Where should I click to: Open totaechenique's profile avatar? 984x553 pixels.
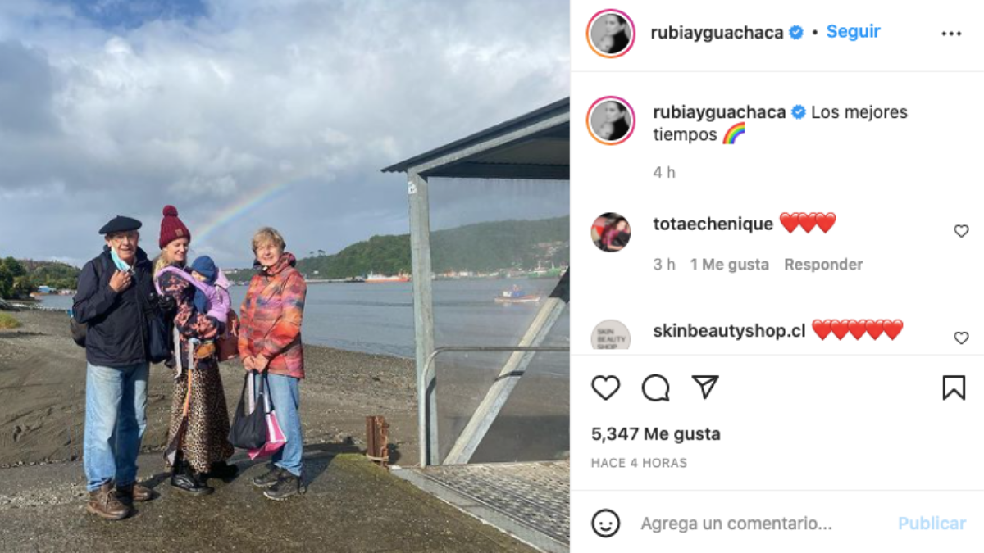click(611, 232)
